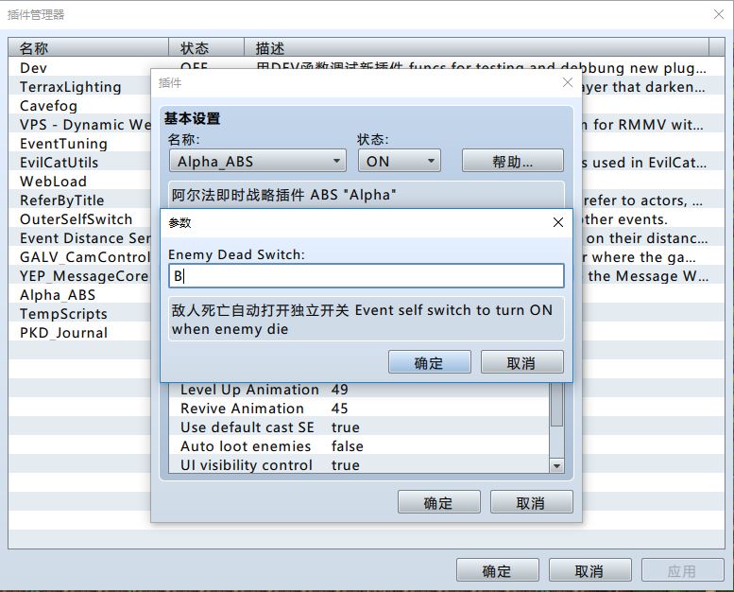Click the value 45 of Revive Animation
734x592 pixels.
click(x=340, y=409)
